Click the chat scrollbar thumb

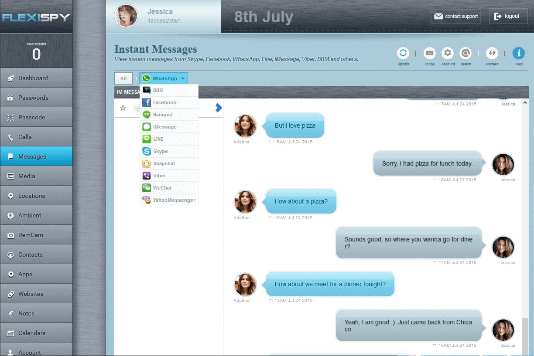coord(525,336)
